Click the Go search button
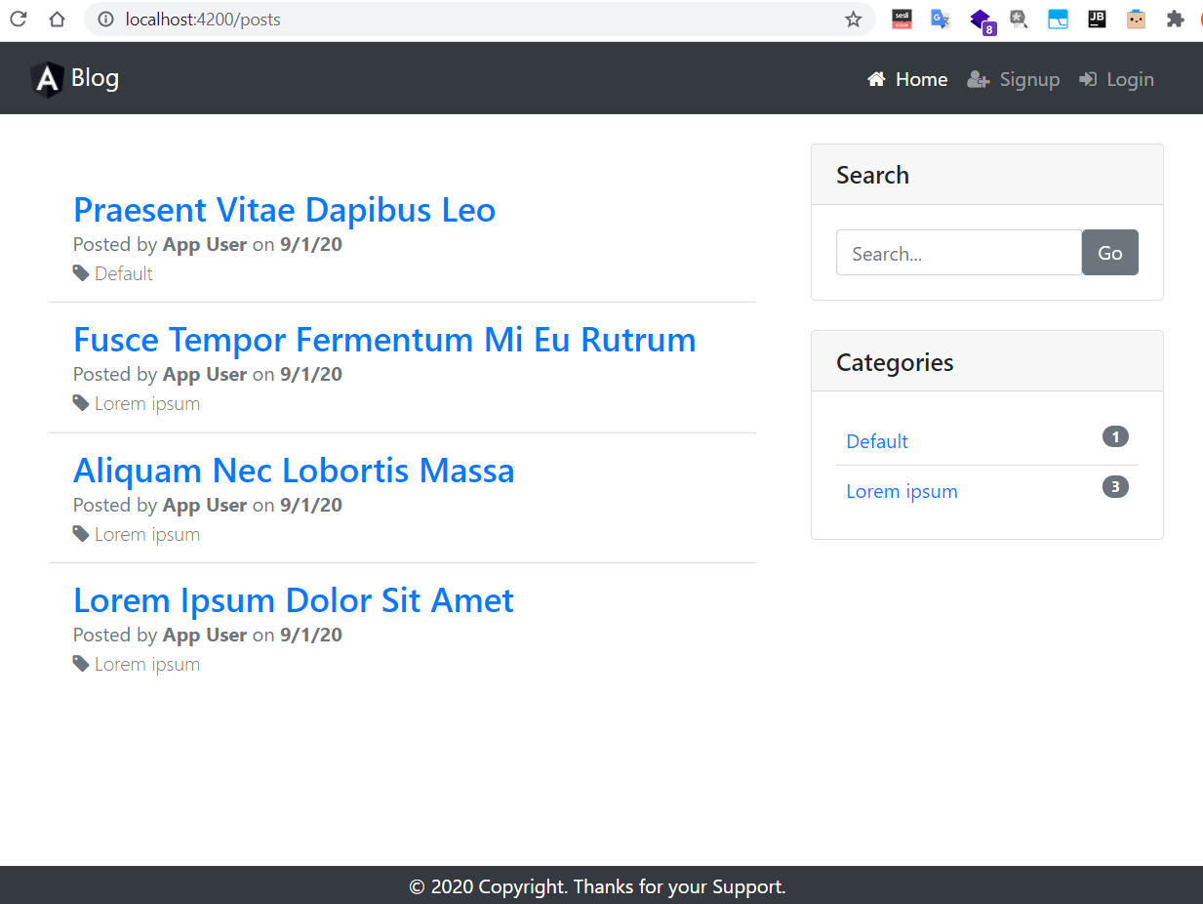 coord(1110,253)
